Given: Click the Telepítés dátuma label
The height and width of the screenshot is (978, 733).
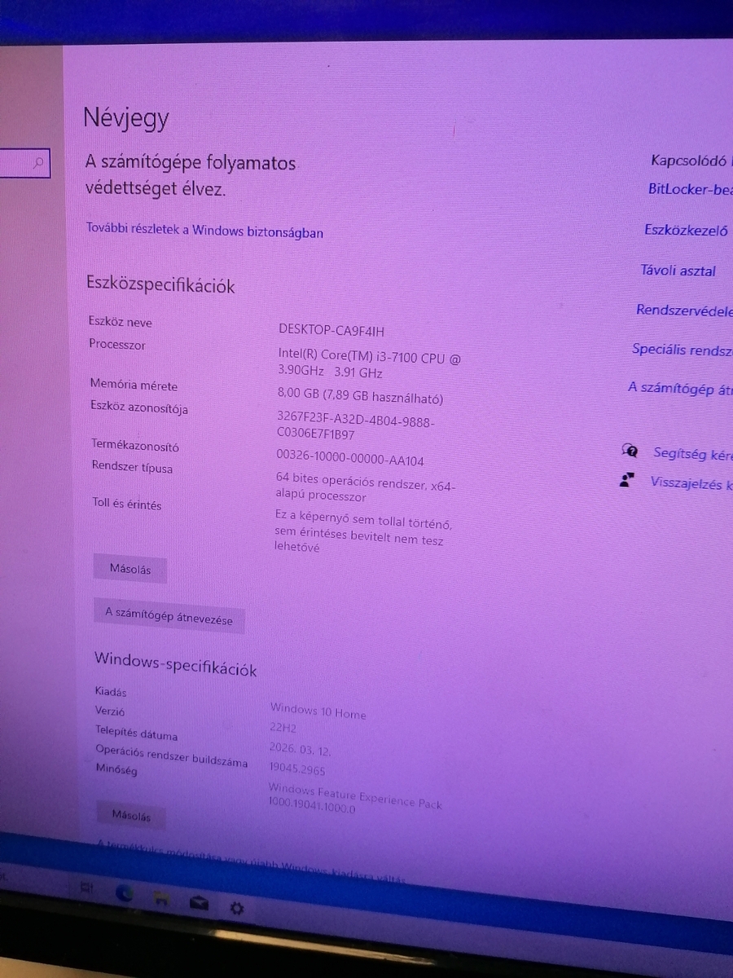Looking at the screenshot, I should coord(136,733).
